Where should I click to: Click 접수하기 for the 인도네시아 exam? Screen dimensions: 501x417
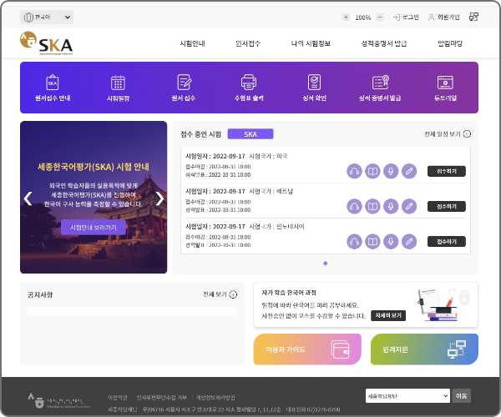click(x=447, y=242)
